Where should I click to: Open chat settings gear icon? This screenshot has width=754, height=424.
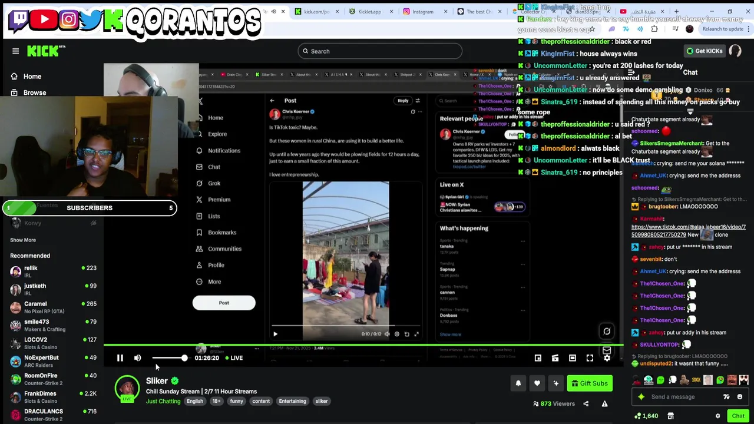[717, 416]
